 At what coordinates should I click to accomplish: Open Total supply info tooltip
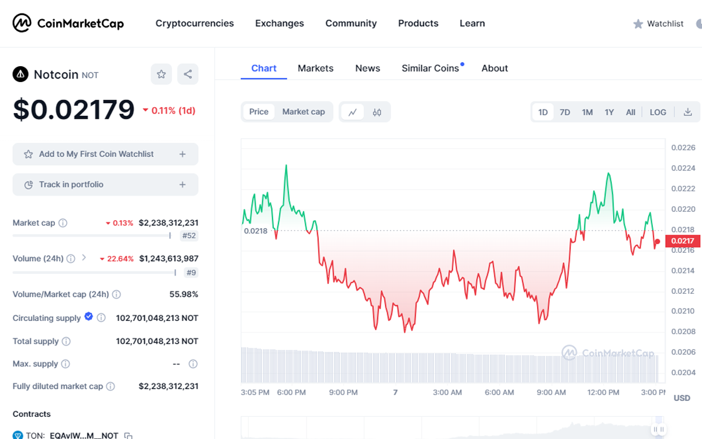[66, 341]
